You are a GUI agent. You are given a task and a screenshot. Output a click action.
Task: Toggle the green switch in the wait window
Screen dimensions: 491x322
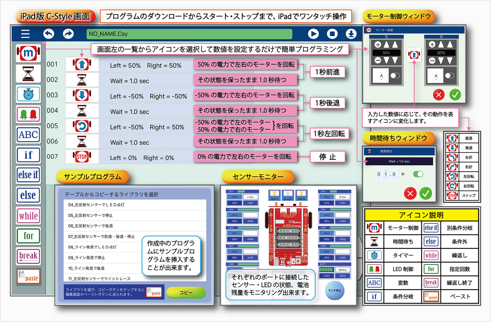(418, 174)
